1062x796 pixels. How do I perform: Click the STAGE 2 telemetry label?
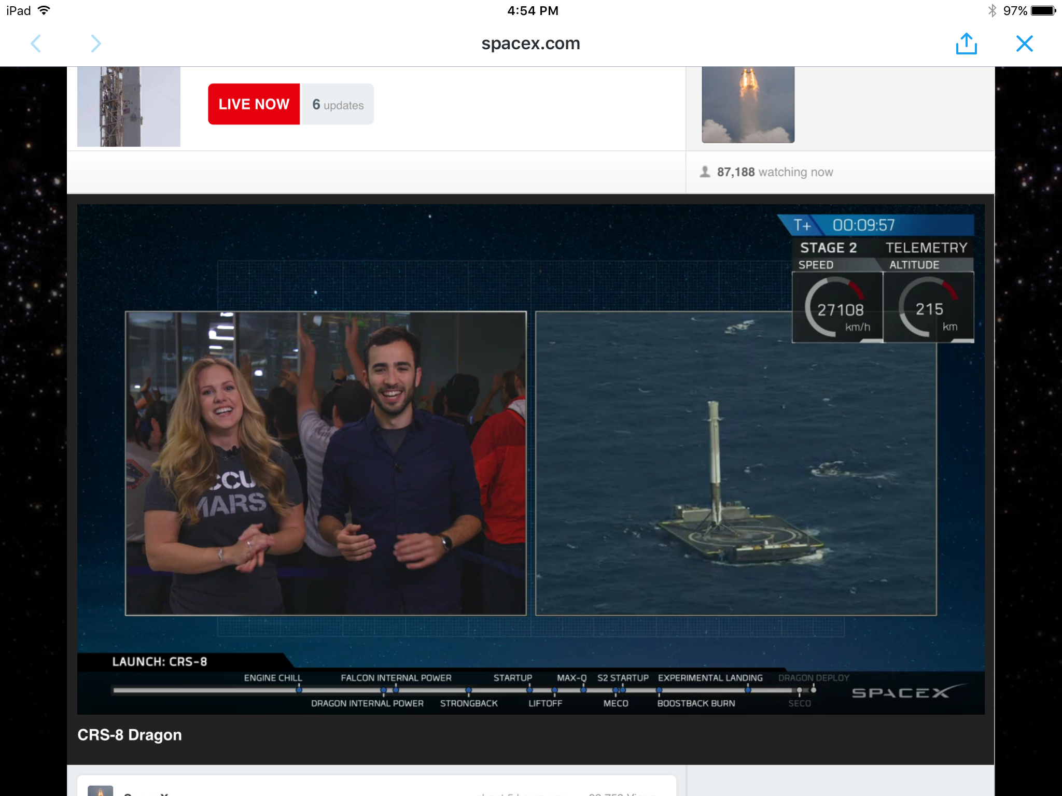[x=828, y=248]
